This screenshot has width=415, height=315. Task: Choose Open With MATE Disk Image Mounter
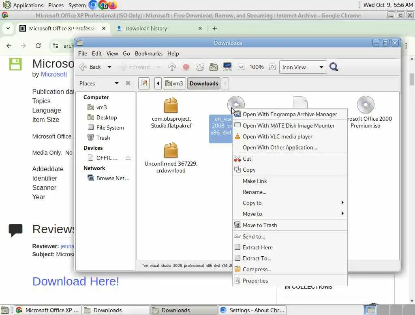pyautogui.click(x=290, y=126)
